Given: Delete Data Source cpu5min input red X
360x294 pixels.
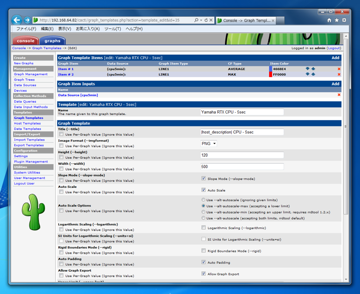Looking at the screenshot, I should [339, 95].
